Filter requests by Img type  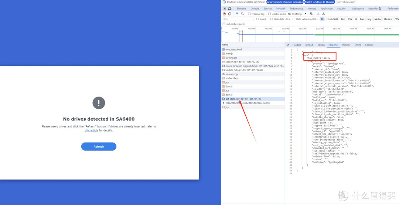[x=369, y=19]
